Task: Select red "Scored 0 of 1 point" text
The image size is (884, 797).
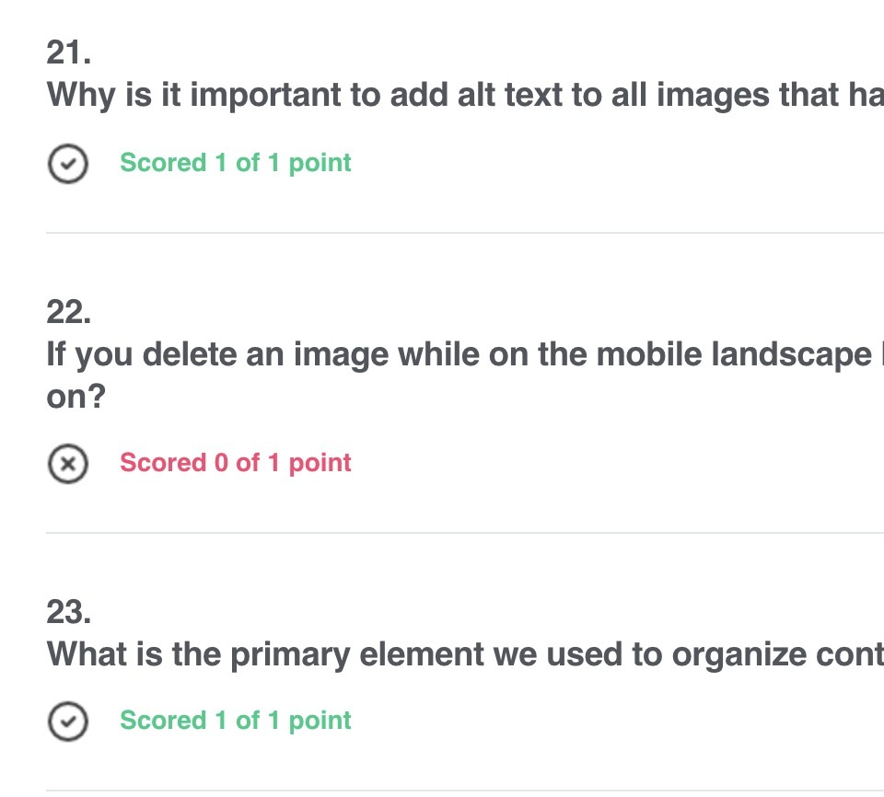Action: coord(236,463)
